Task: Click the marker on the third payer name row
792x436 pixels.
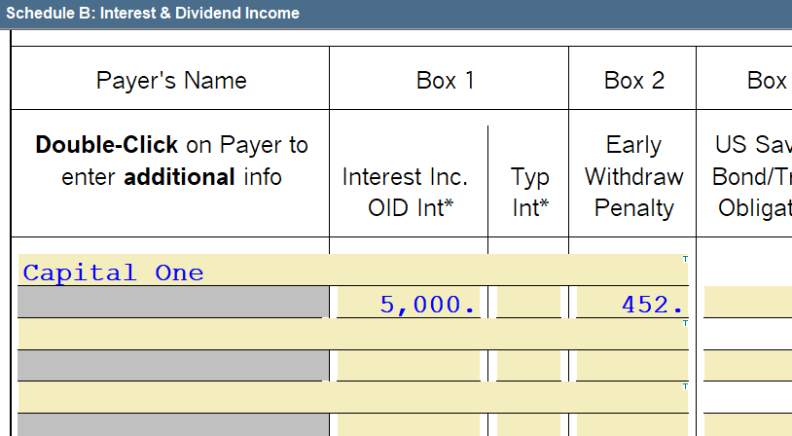Action: click(685, 386)
